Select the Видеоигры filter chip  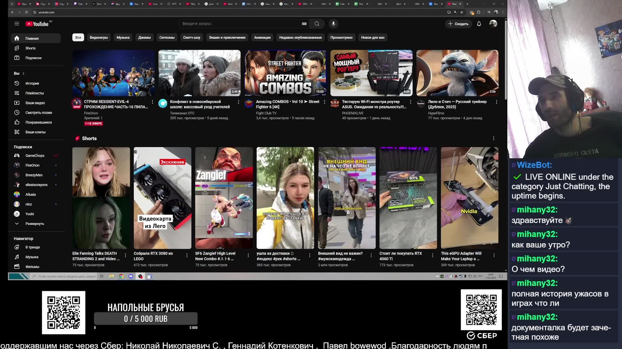click(x=98, y=37)
